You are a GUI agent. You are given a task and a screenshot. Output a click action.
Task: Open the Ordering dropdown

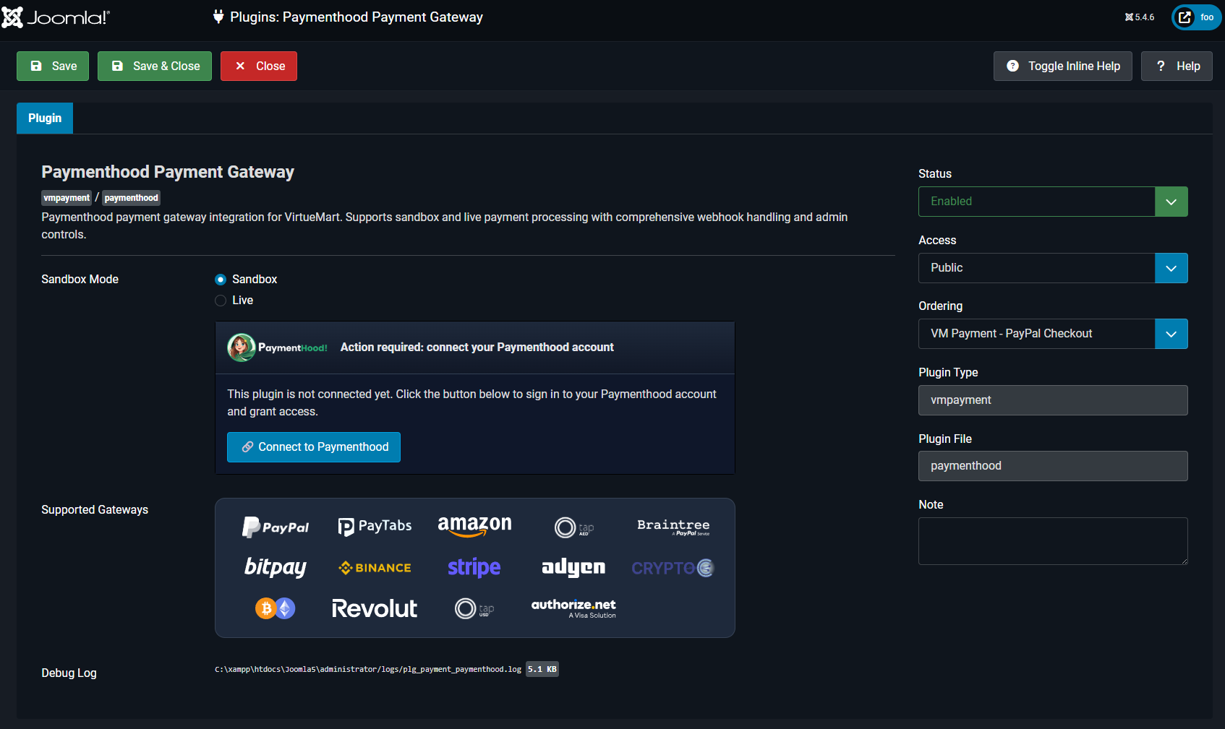point(1053,334)
